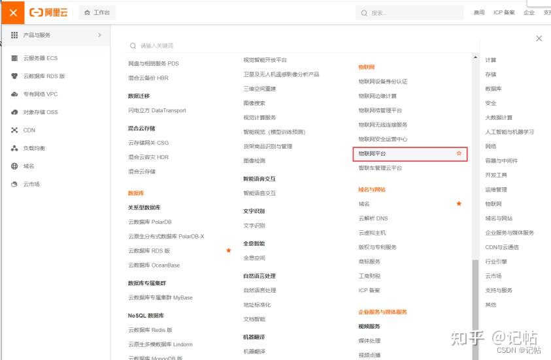Jump to 数据库 category in right list

[x=493, y=89]
